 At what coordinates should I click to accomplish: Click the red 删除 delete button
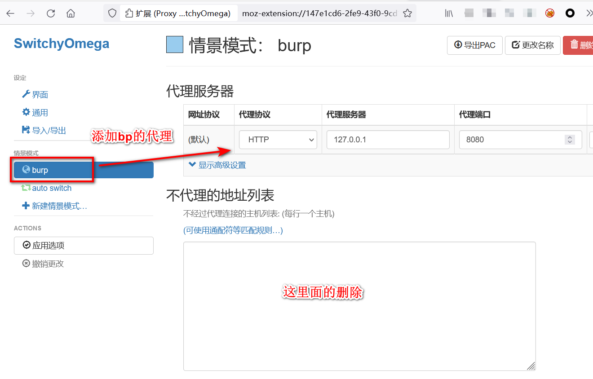578,45
